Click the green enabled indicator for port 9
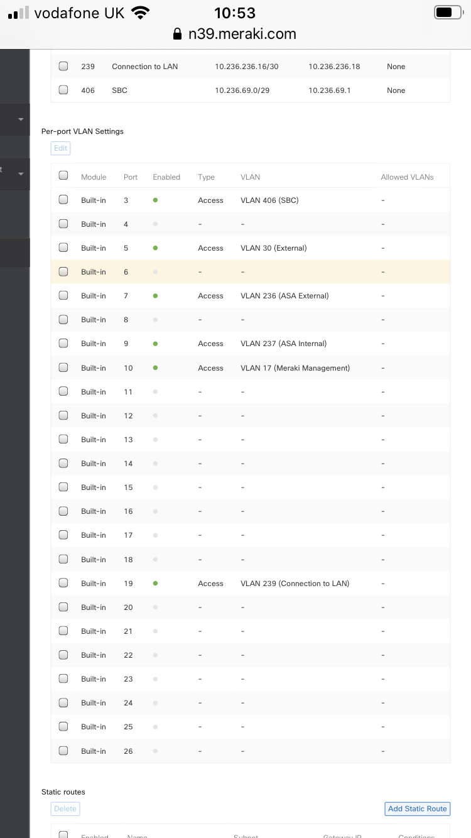Screen dimensions: 471x838 [x=155, y=343]
